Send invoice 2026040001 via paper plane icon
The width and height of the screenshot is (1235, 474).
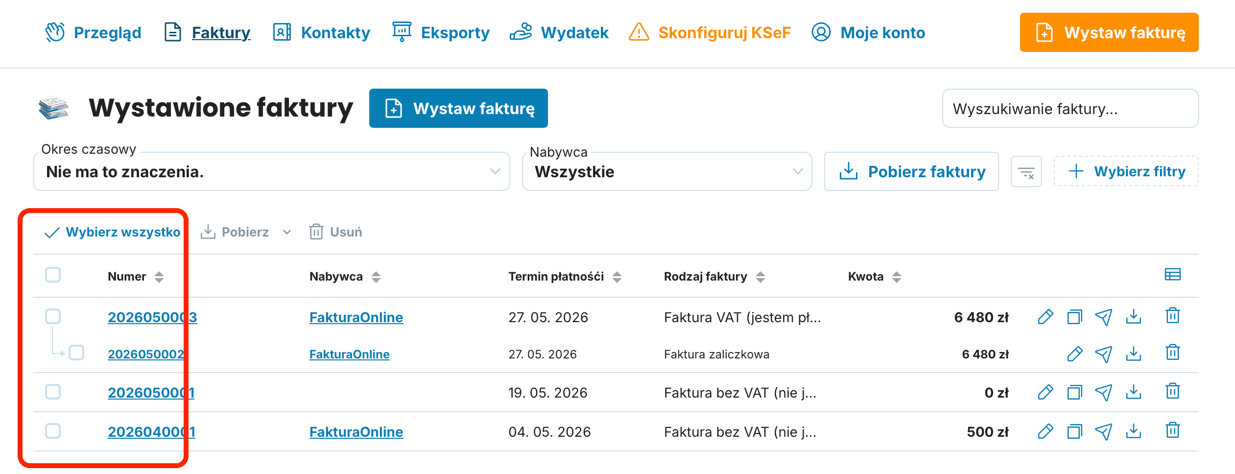point(1104,432)
